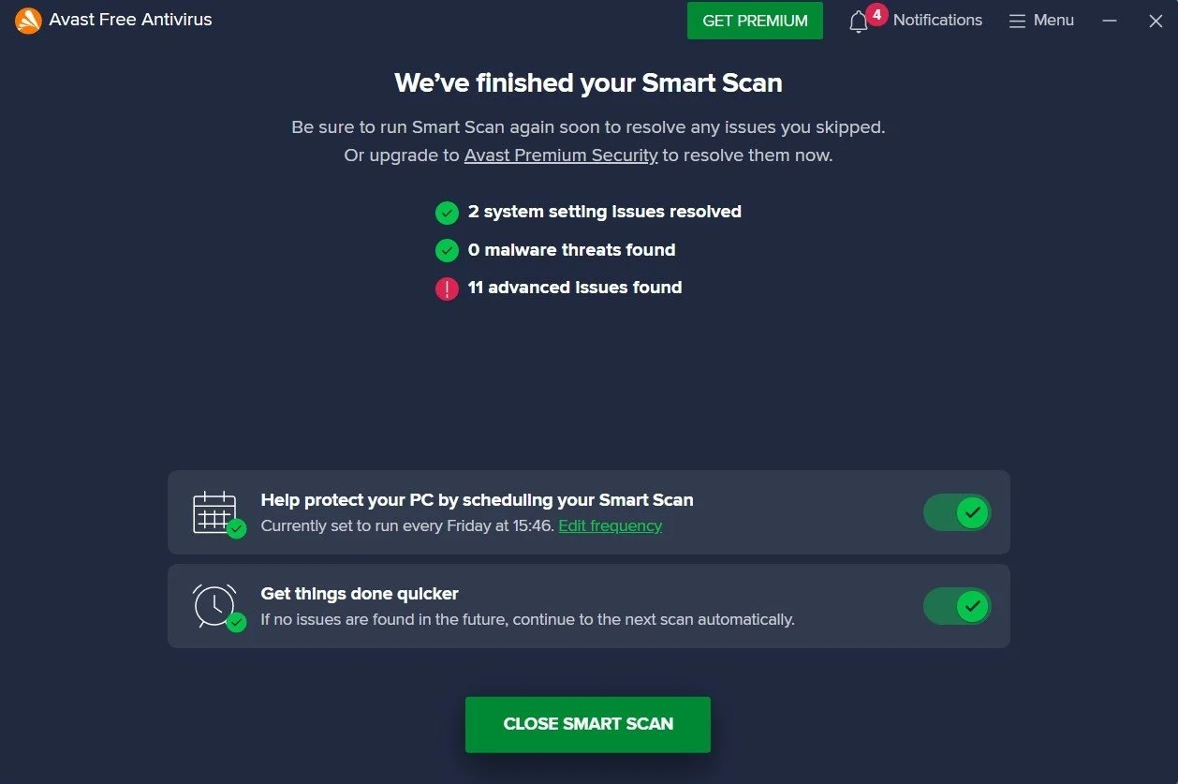1178x784 pixels.
Task: Turn off the Get things done quicker toggle
Action: click(x=956, y=606)
